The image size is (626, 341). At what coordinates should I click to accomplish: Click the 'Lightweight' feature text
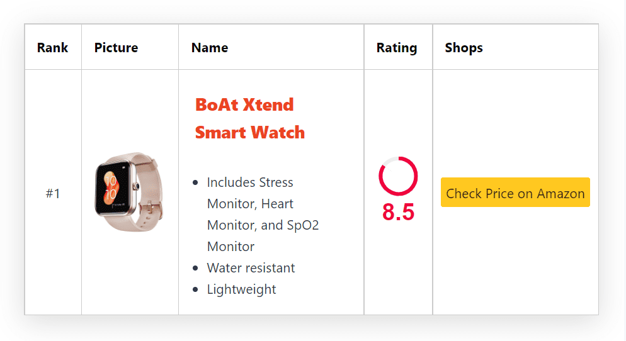pos(242,289)
